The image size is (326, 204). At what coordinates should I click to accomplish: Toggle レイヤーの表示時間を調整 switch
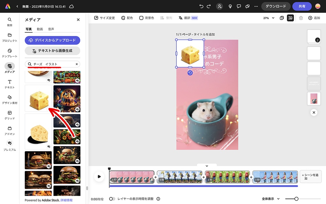tap(112, 199)
